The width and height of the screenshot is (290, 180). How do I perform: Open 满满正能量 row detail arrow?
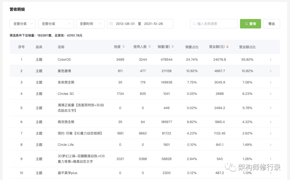[x=271, y=108]
